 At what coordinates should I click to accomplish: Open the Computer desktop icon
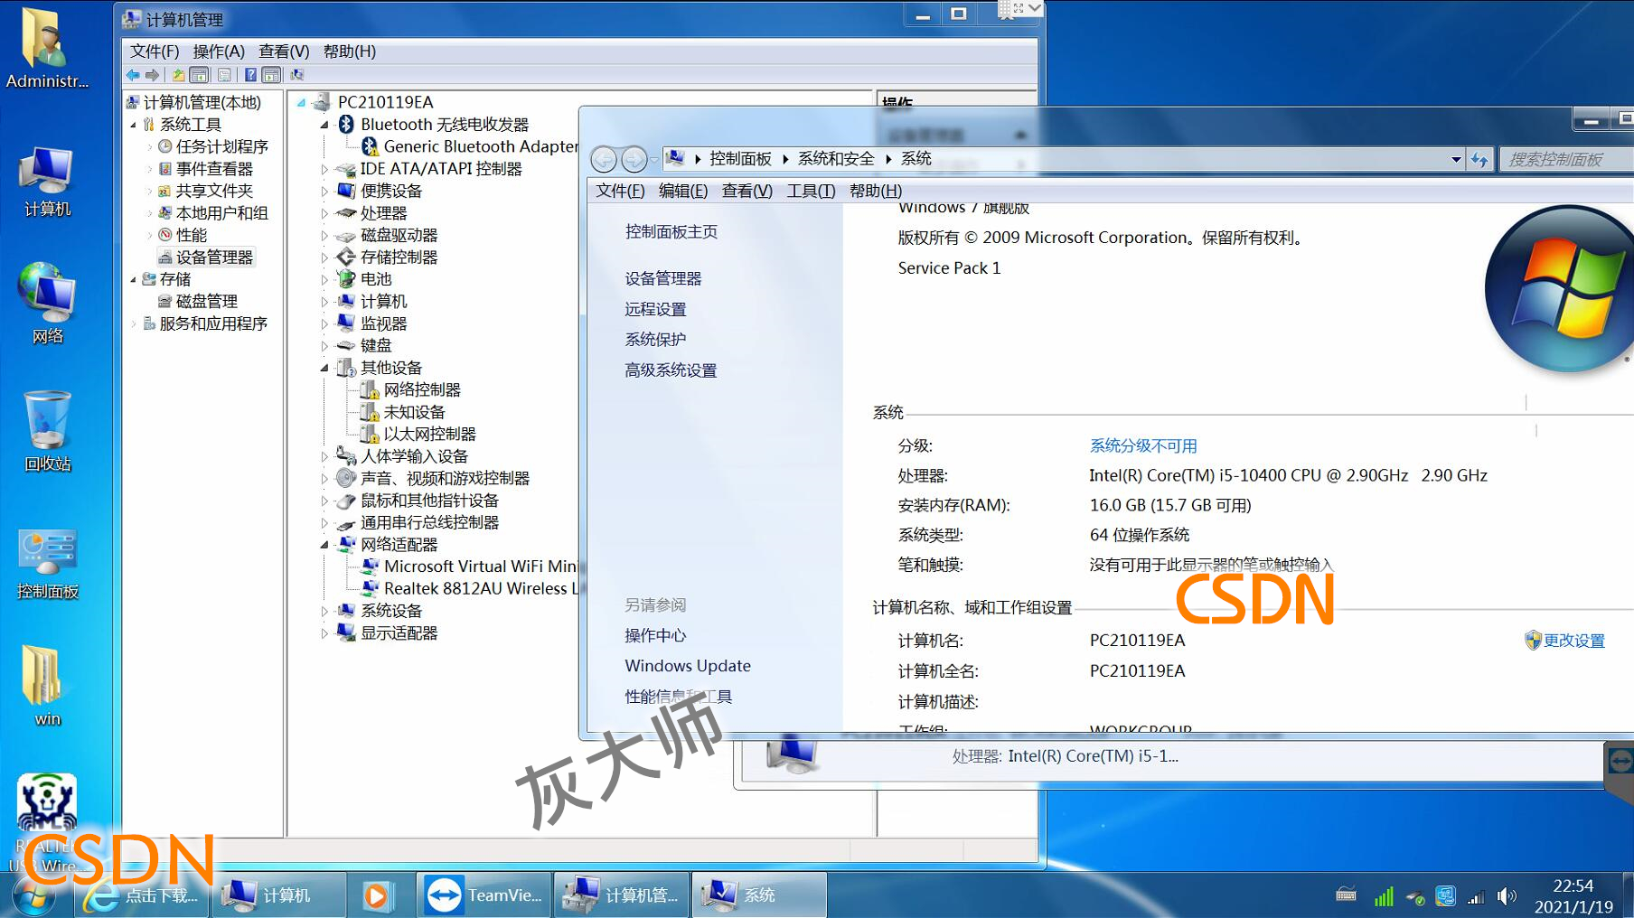[47, 182]
